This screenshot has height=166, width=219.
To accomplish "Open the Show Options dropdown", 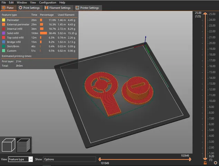I will [69, 159].
